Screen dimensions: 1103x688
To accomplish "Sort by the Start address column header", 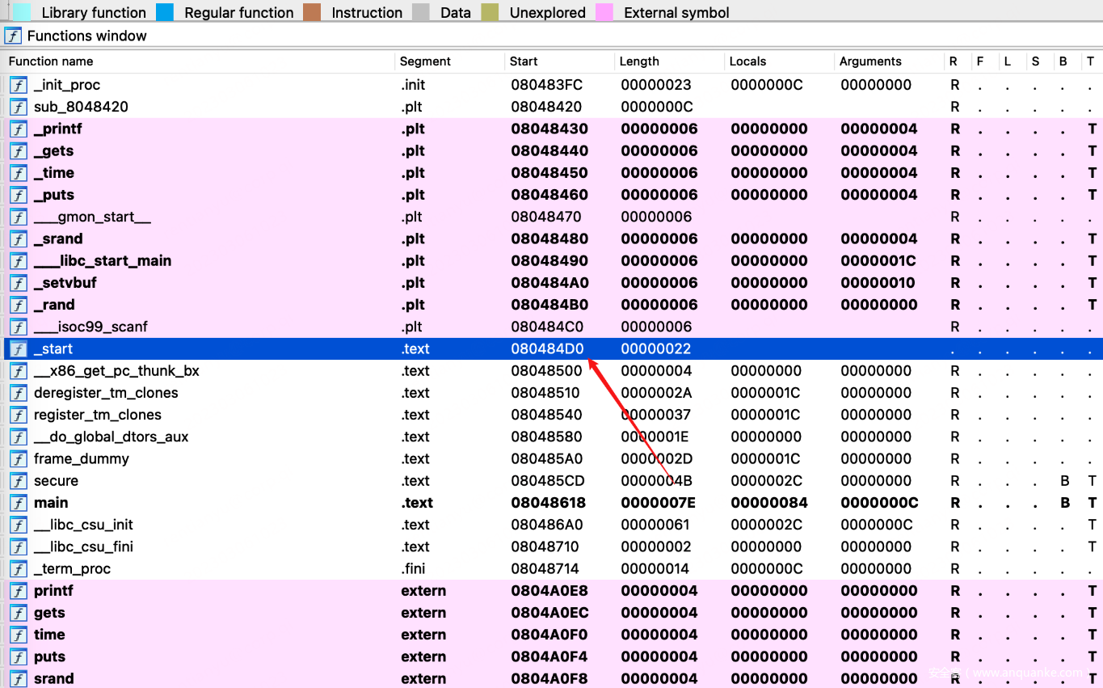I will 524,61.
